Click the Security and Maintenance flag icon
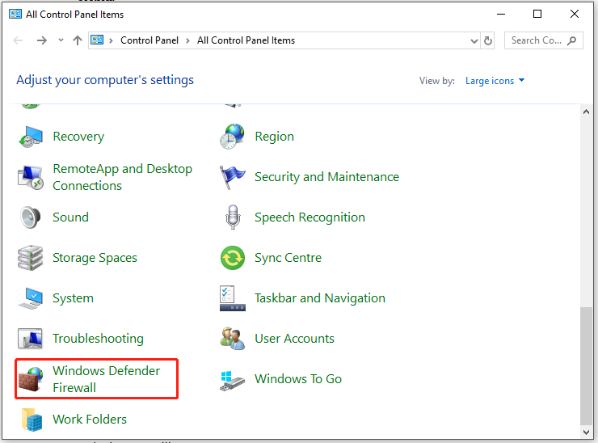 click(x=232, y=177)
